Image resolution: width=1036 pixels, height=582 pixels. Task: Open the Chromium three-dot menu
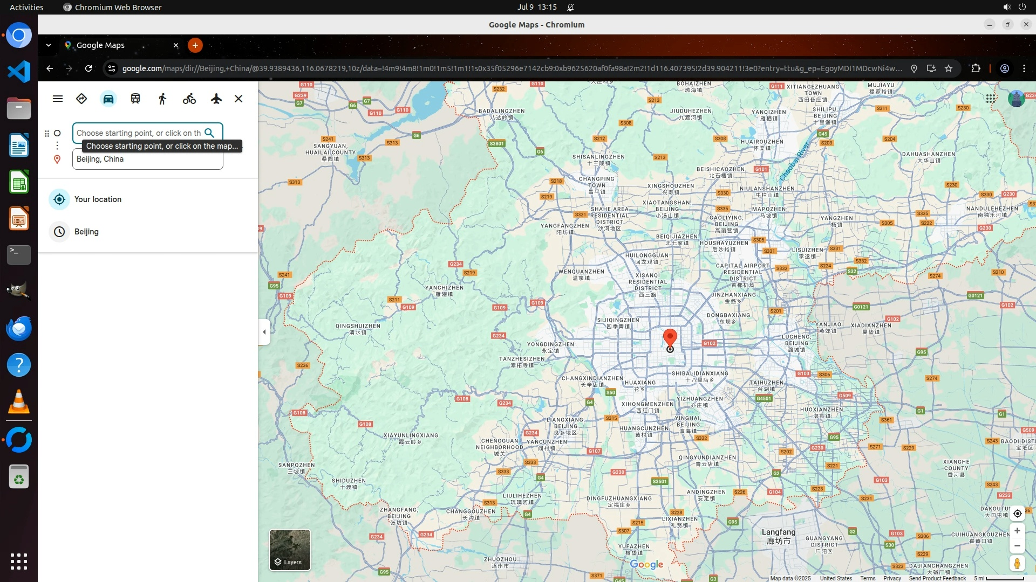(x=1024, y=68)
